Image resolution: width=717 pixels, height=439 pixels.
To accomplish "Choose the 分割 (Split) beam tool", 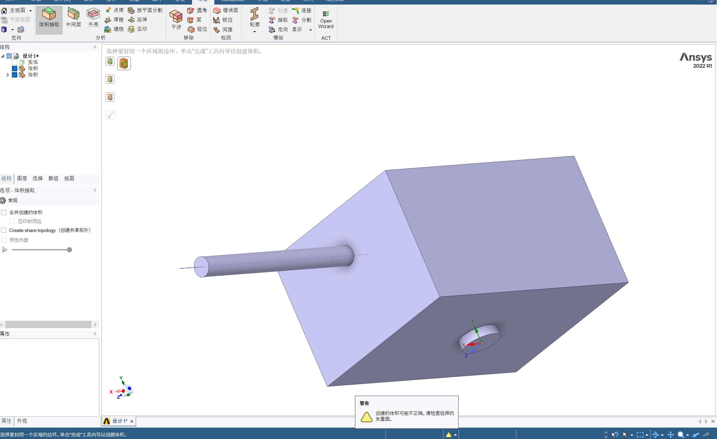I will click(302, 20).
